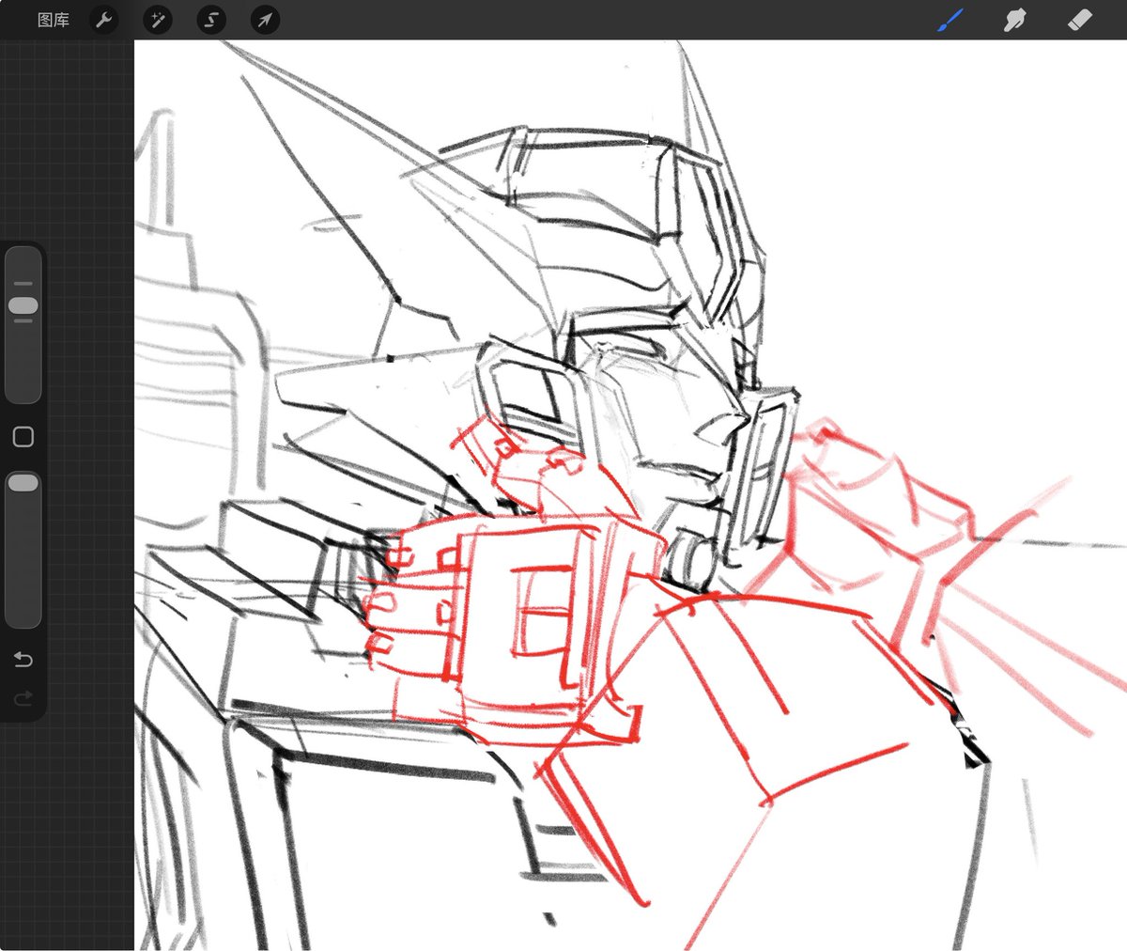Undo the last stroke
Image resolution: width=1127 pixels, height=951 pixels.
23,659
